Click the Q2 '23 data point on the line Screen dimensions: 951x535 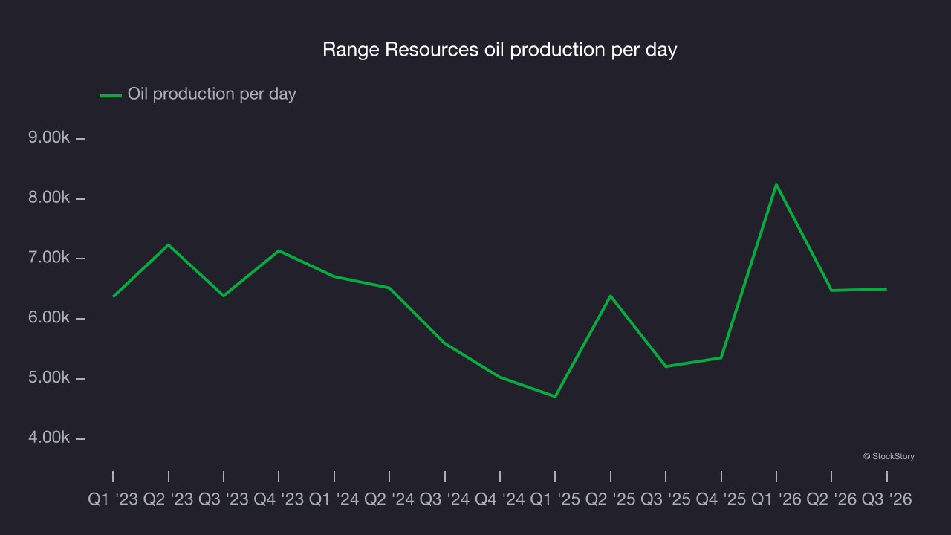tap(169, 244)
